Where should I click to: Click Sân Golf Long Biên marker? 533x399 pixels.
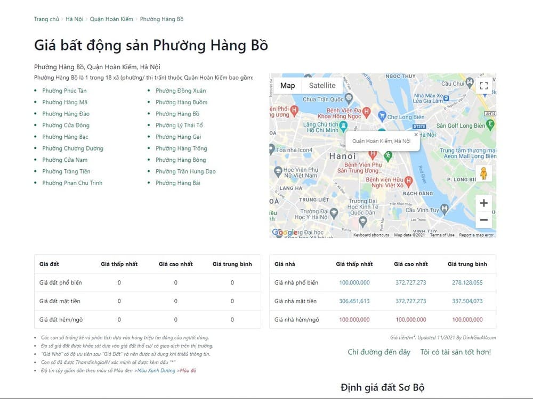coord(490,125)
